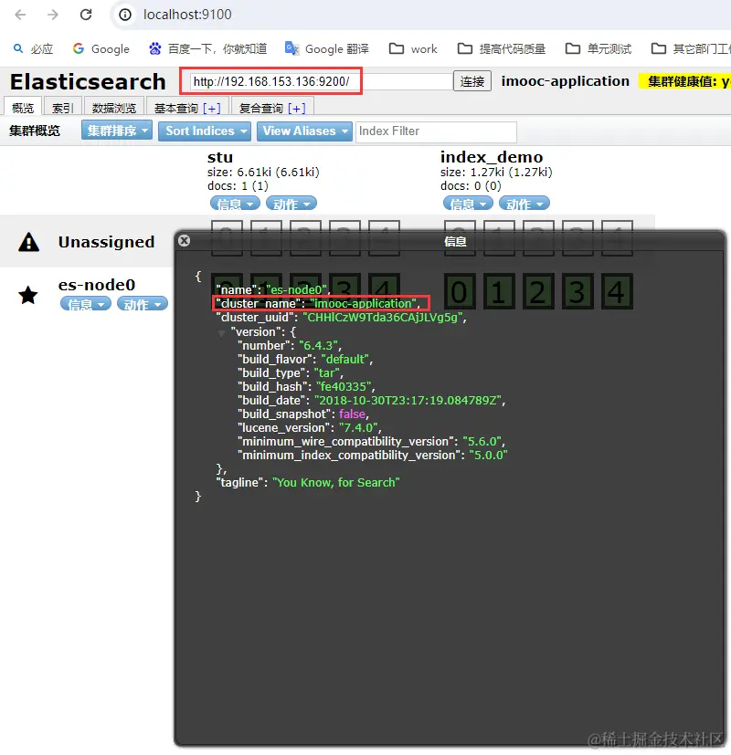
Task: Open the Google bookmark
Action: point(101,48)
